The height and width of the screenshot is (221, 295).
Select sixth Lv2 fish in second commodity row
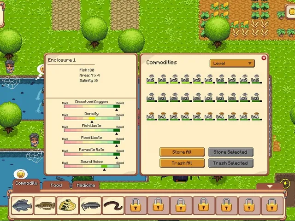(210, 97)
